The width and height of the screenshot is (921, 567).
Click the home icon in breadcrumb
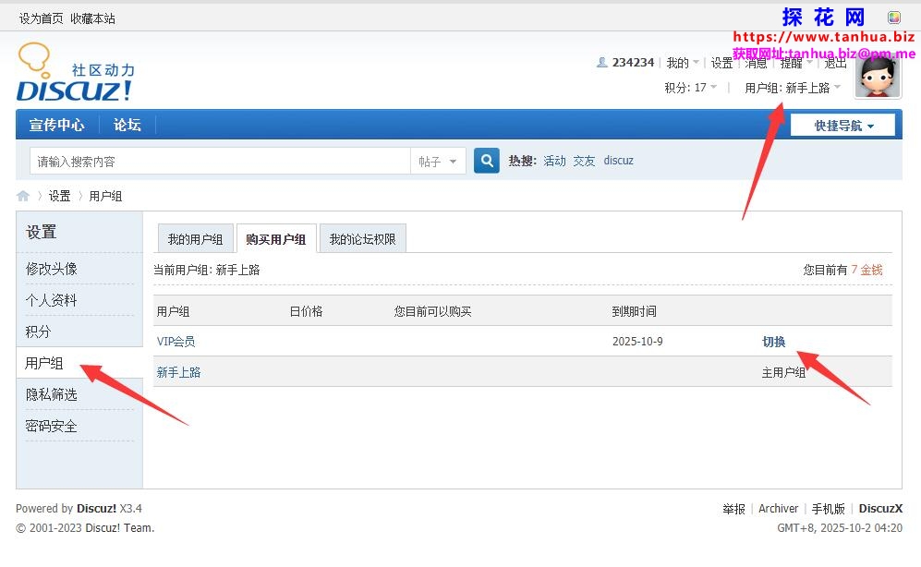[x=23, y=196]
